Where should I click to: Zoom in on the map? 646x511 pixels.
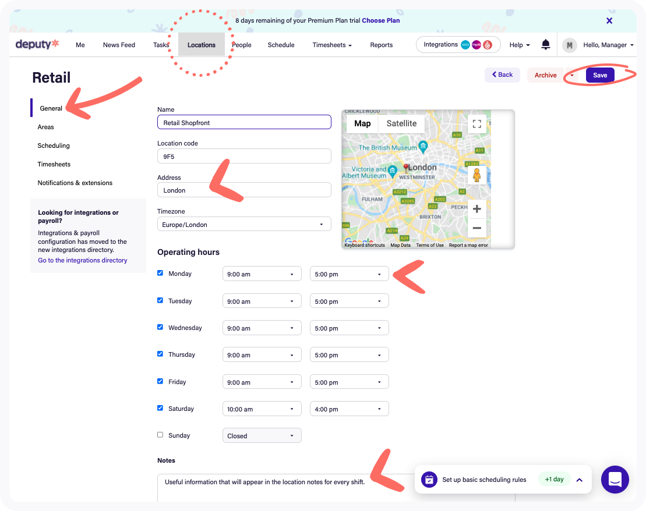[x=476, y=209]
